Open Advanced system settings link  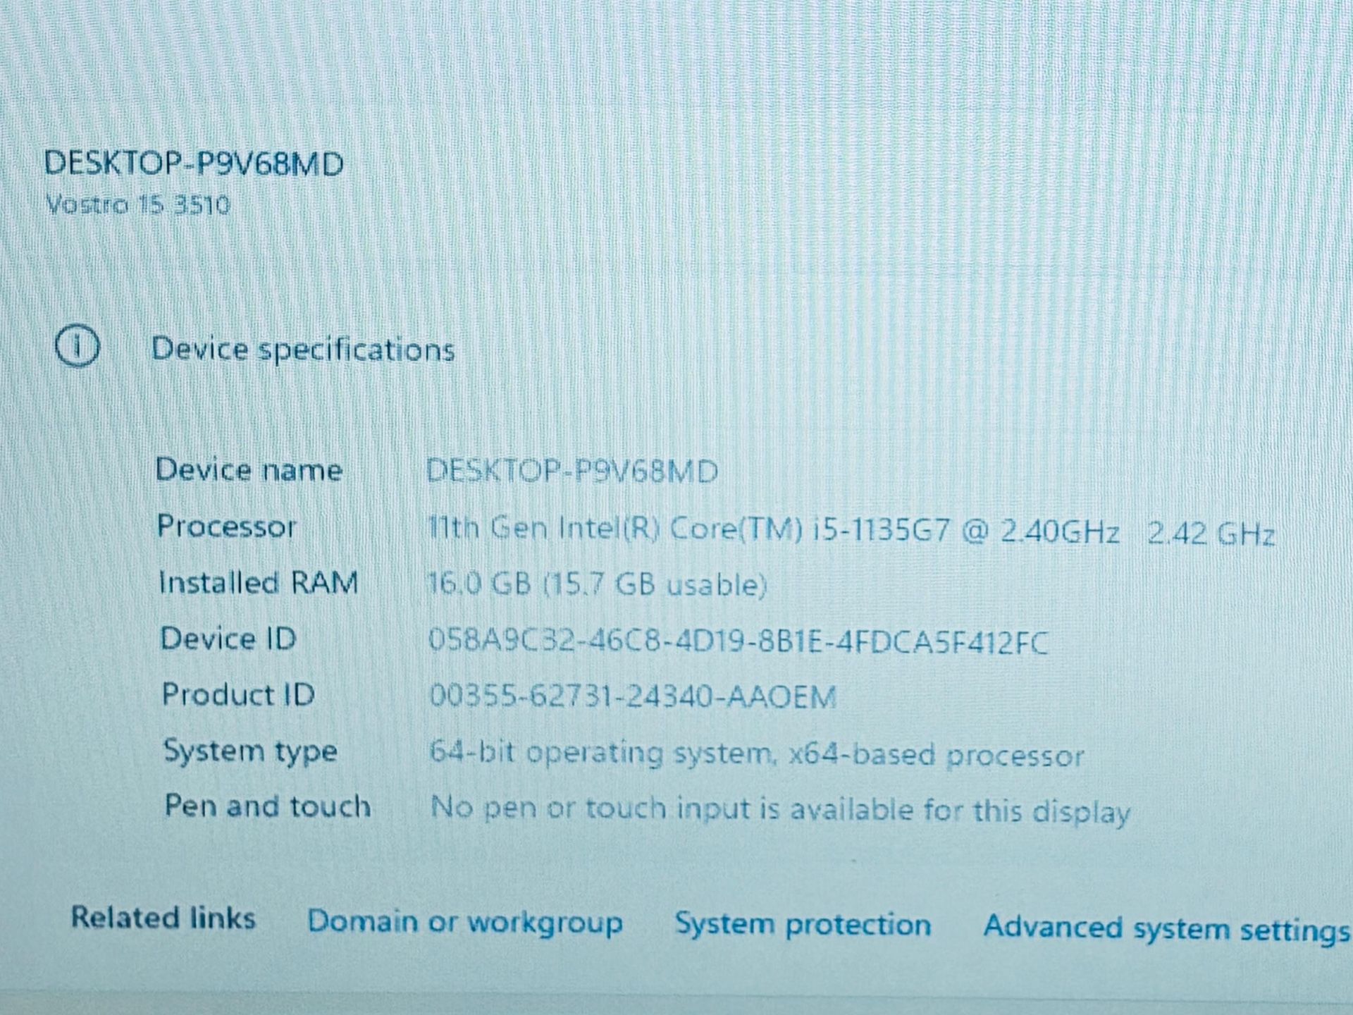[x=1166, y=928]
